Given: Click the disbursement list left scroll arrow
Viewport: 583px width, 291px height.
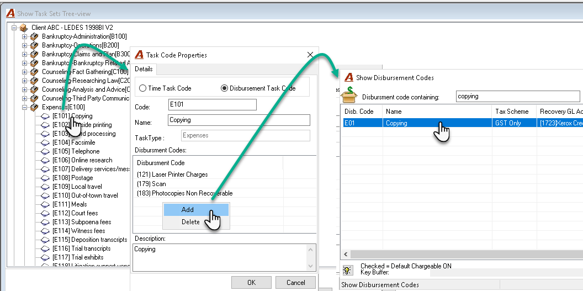Looking at the screenshot, I should click(346, 255).
